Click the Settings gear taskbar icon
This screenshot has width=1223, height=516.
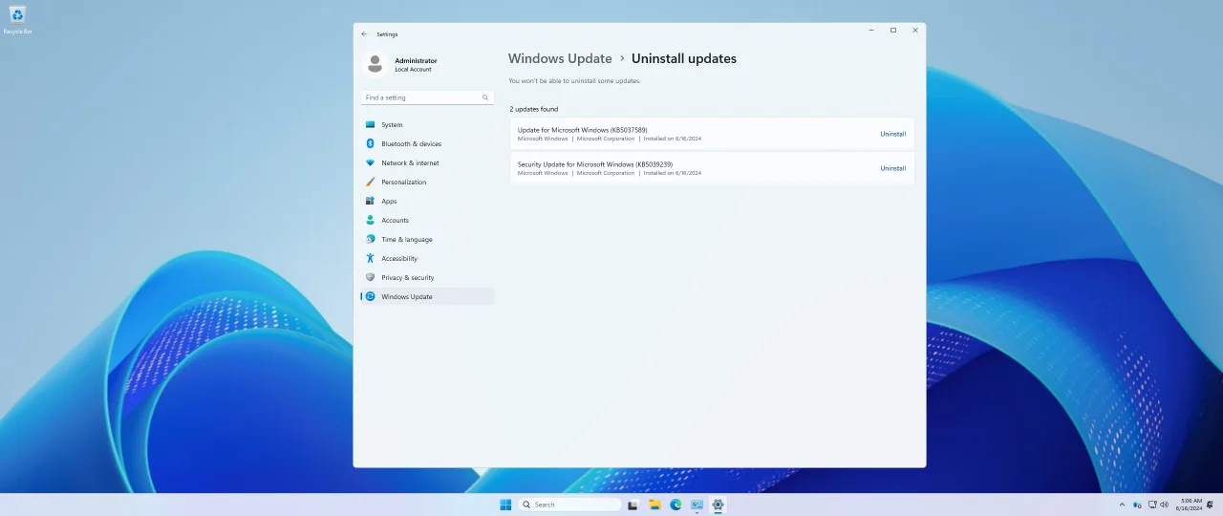[x=718, y=505]
